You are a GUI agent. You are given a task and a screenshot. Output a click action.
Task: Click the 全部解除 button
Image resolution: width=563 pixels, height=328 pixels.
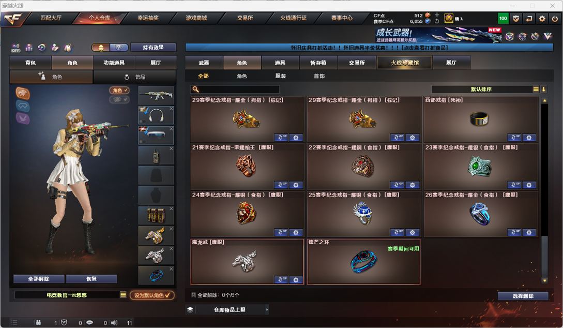[x=39, y=279]
